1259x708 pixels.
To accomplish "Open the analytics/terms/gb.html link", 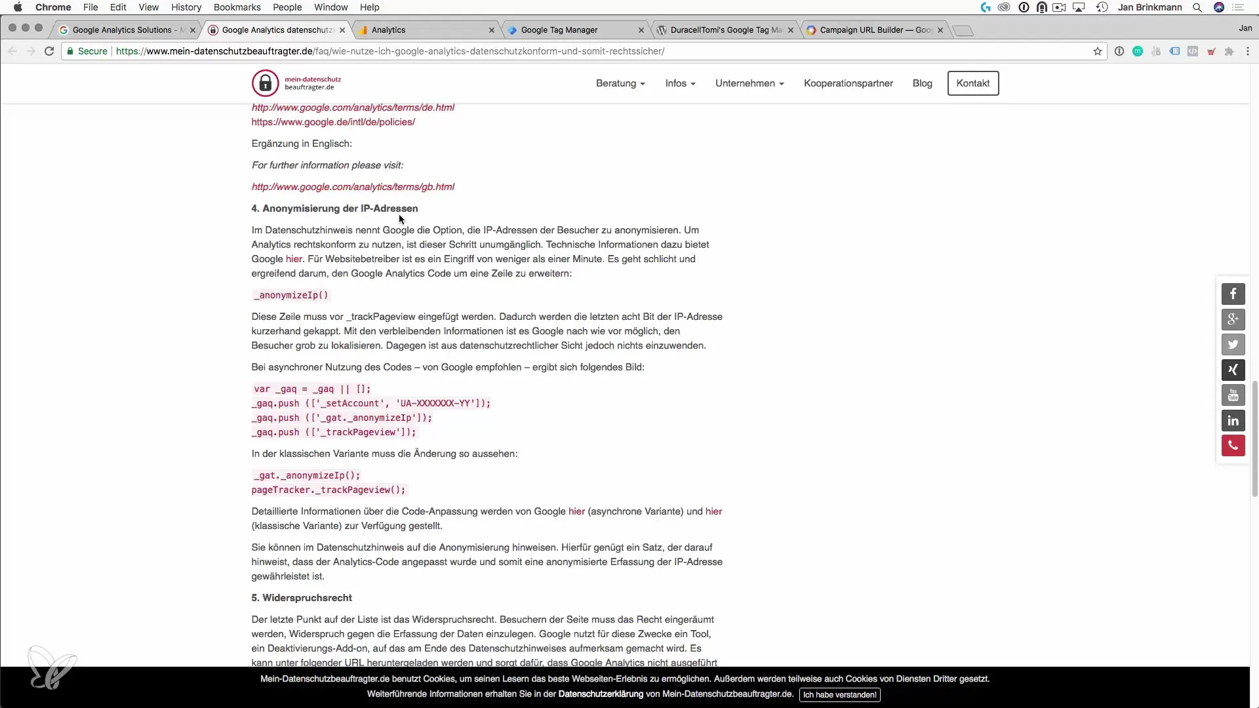I will [353, 187].
